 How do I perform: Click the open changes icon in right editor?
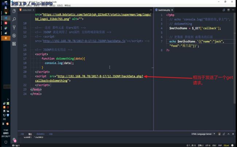(x=224, y=10)
